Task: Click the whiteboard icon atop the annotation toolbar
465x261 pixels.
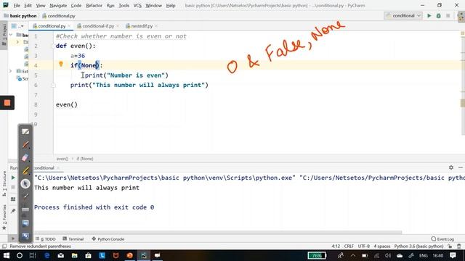Action: (x=25, y=132)
